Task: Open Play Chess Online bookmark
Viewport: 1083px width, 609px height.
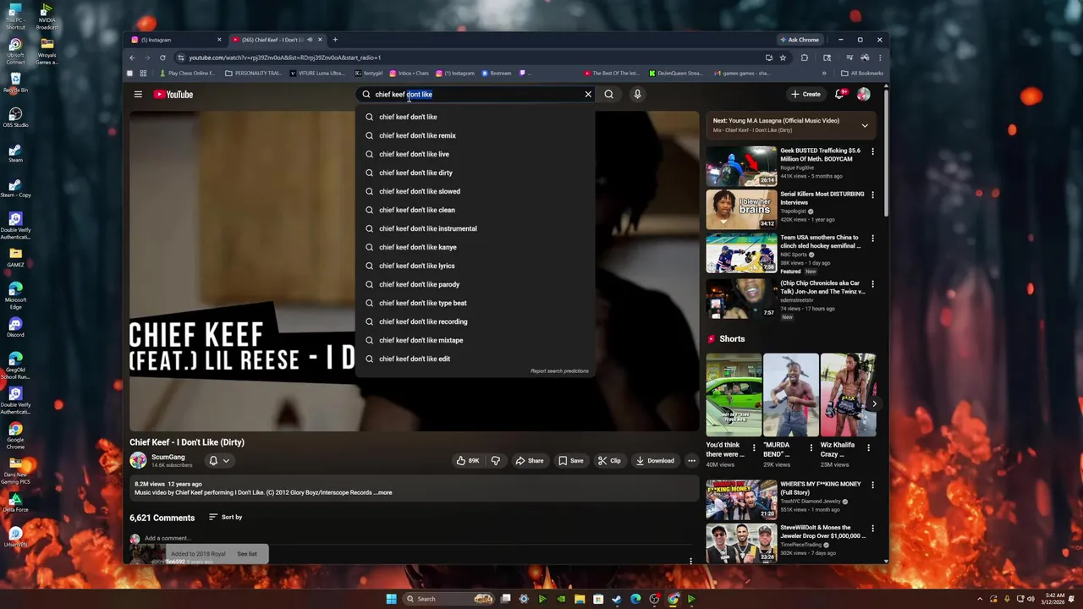Action: [186, 73]
